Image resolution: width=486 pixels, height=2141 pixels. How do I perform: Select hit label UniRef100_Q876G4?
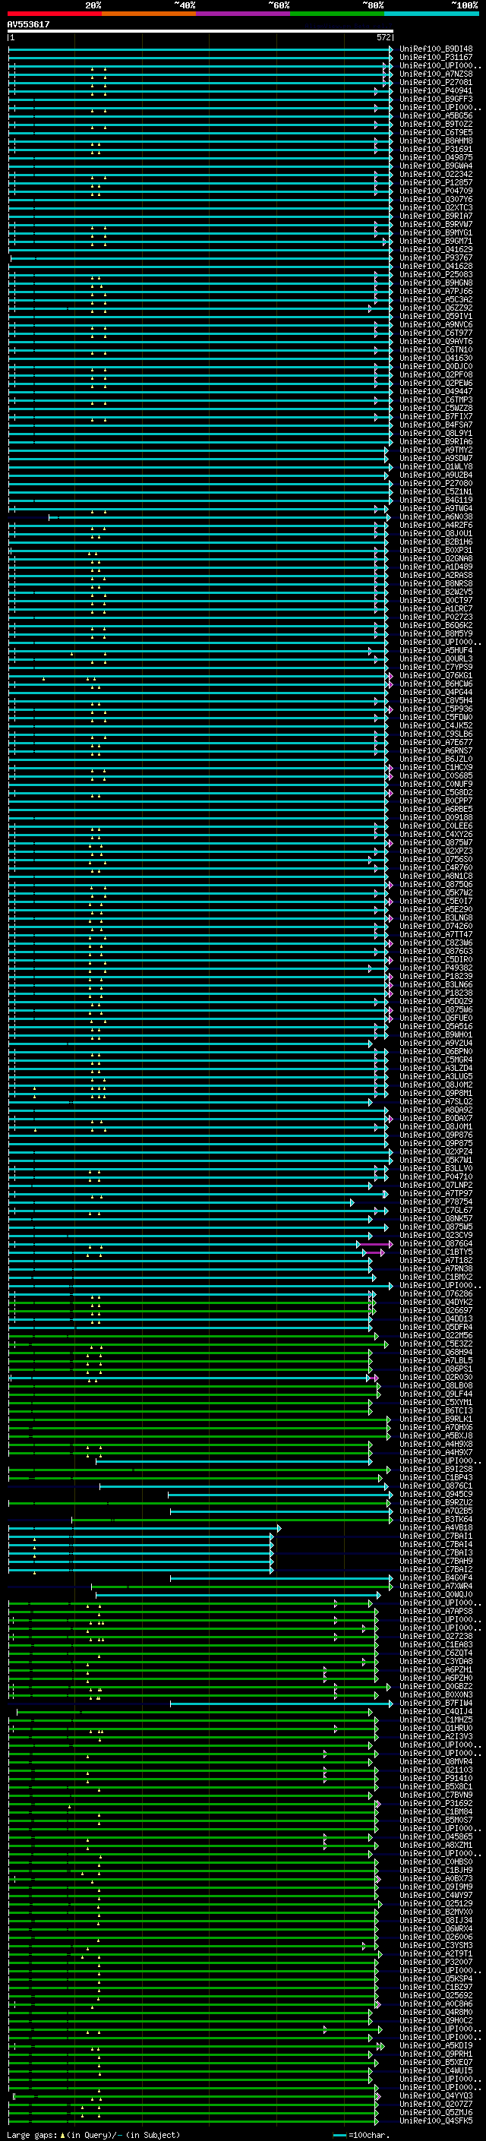coord(436,1243)
